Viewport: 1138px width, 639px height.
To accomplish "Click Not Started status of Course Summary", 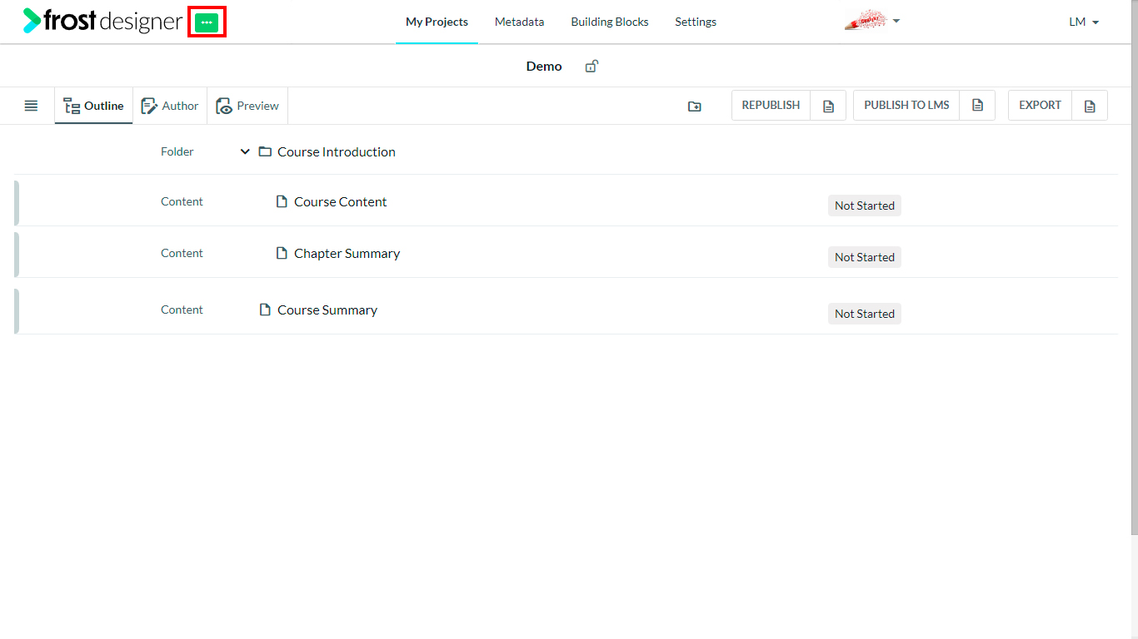I will pyautogui.click(x=865, y=314).
